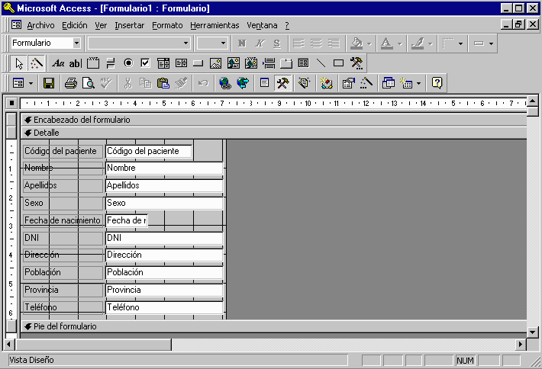Screen dimensions: 542x369
Task: Click the Nombre text box control
Action: [164, 168]
